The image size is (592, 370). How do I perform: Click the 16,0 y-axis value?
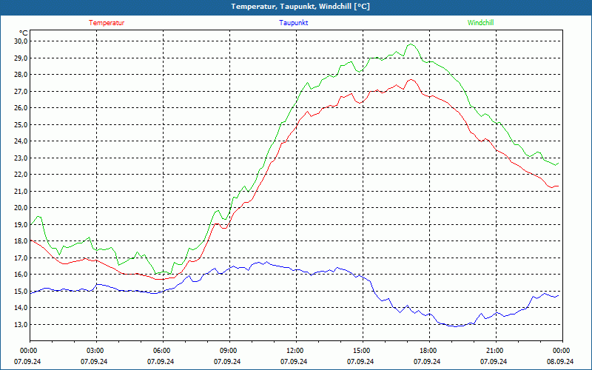(x=21, y=275)
